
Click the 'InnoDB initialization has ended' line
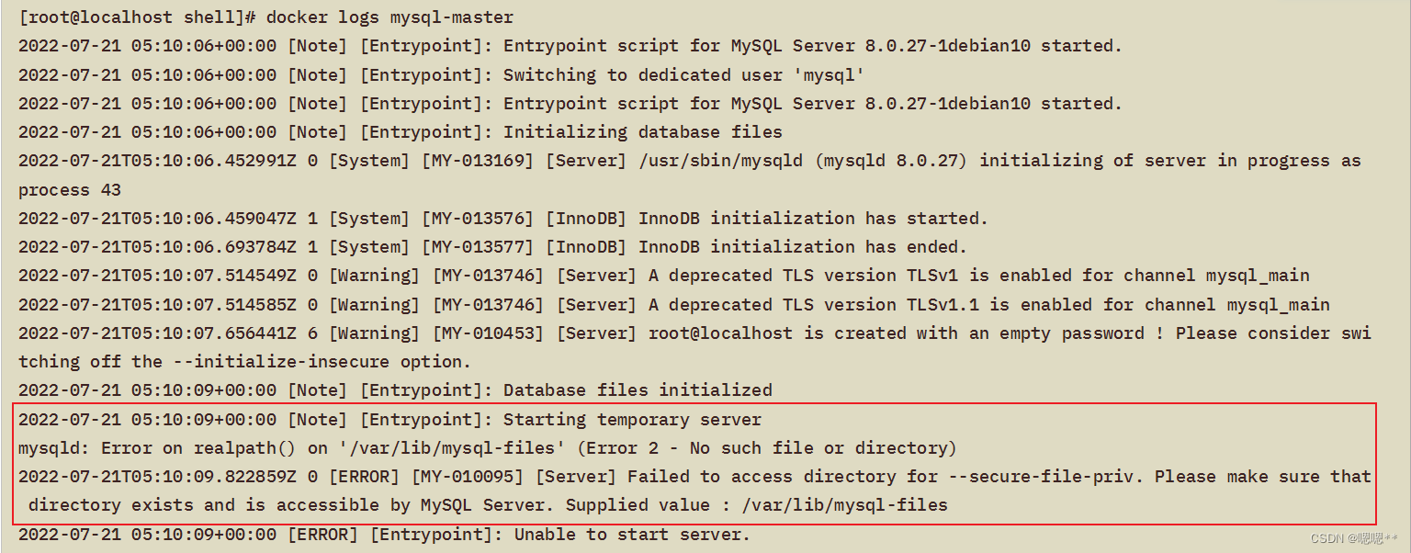(x=802, y=247)
